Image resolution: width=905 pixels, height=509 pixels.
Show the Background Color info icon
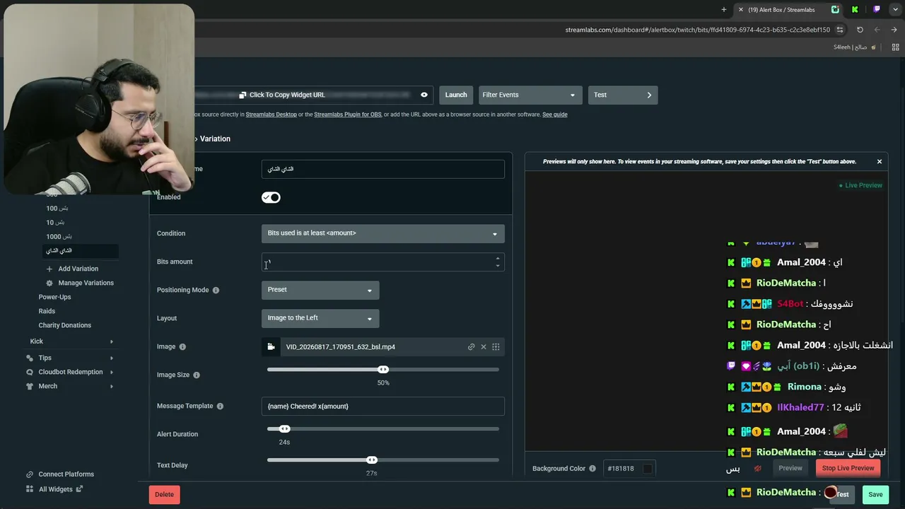[x=592, y=469]
